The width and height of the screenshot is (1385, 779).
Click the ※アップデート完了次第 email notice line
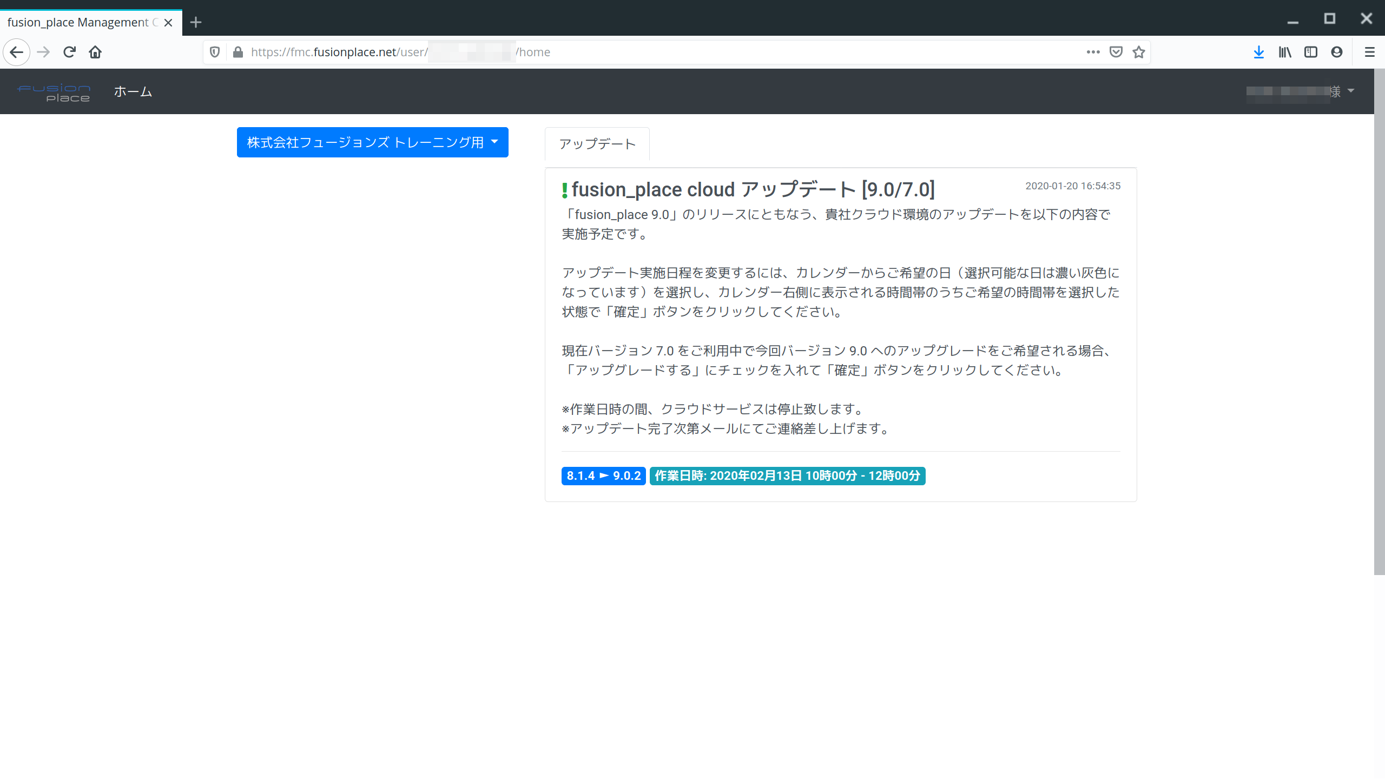click(x=725, y=429)
